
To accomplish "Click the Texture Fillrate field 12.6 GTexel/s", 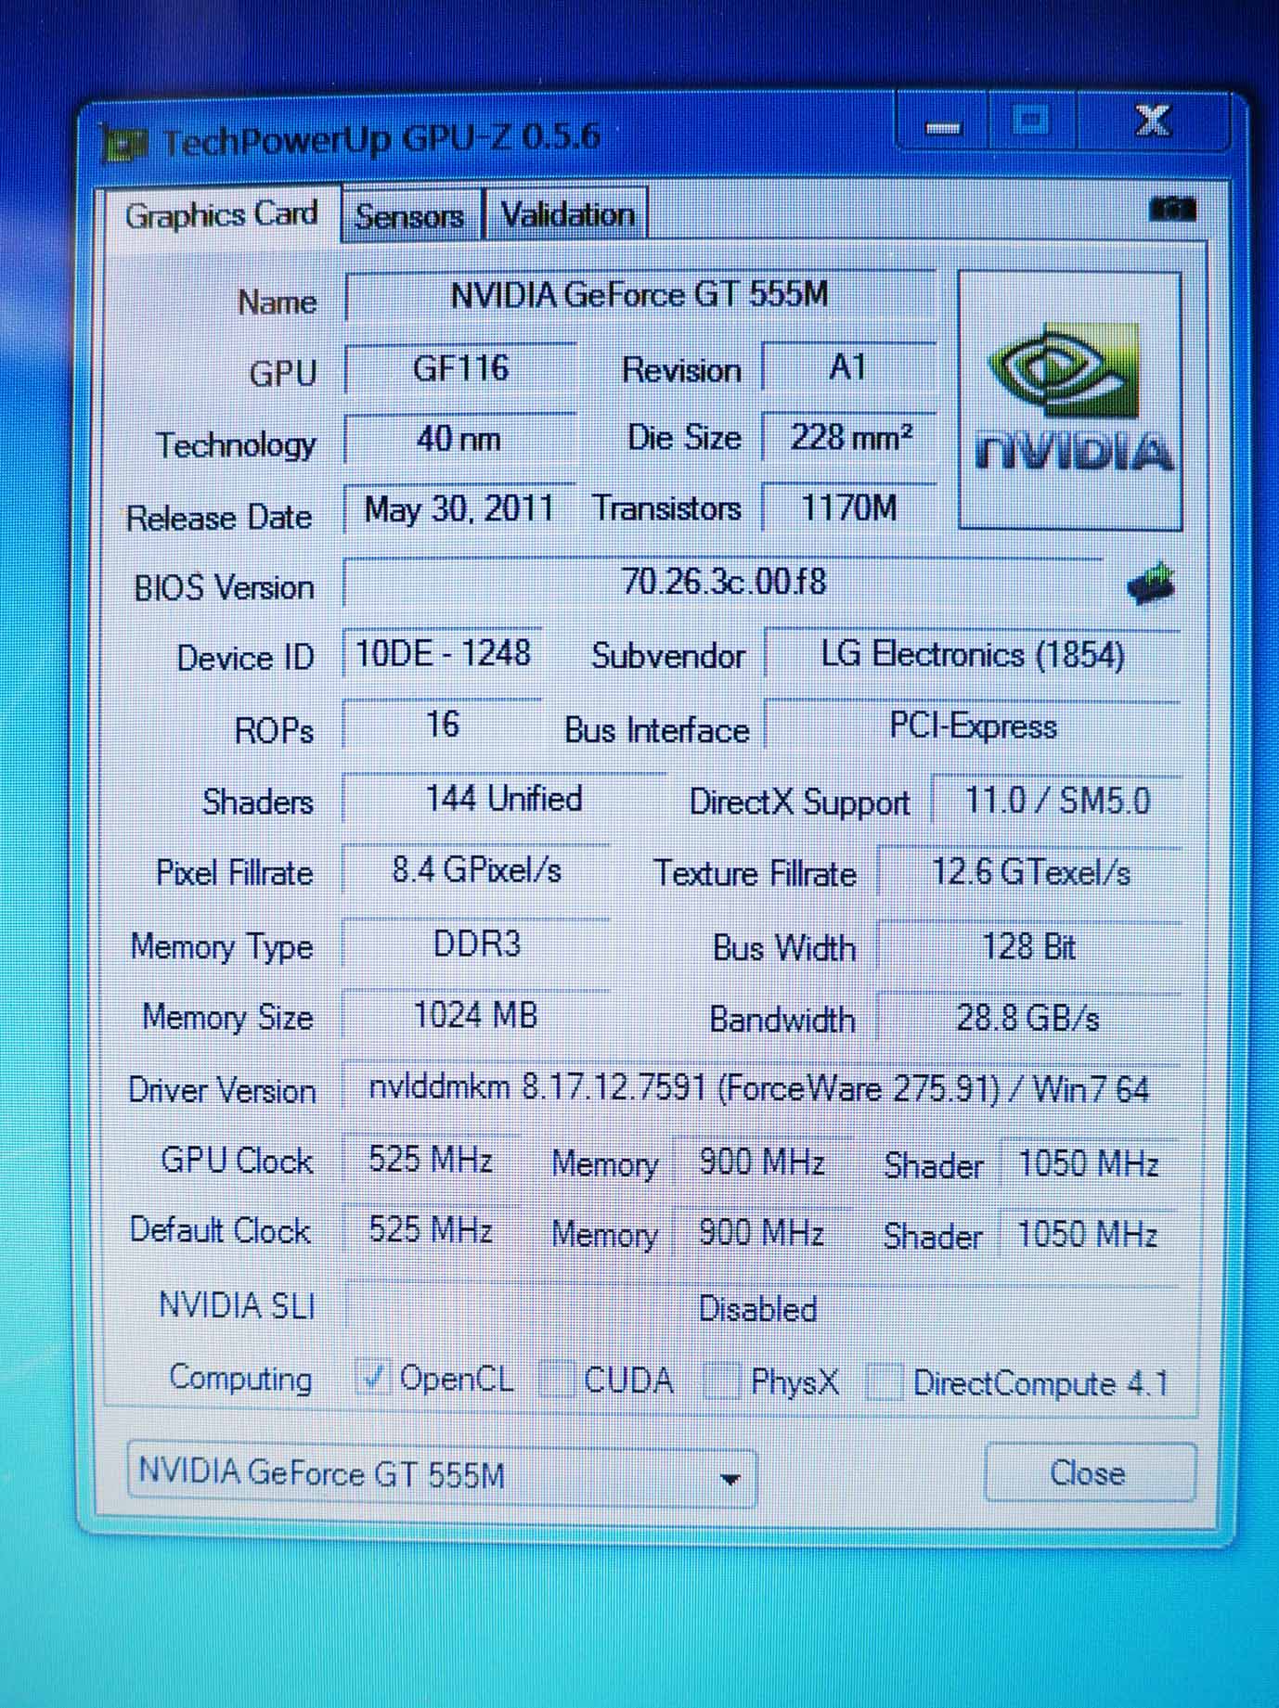I will [x=1029, y=873].
